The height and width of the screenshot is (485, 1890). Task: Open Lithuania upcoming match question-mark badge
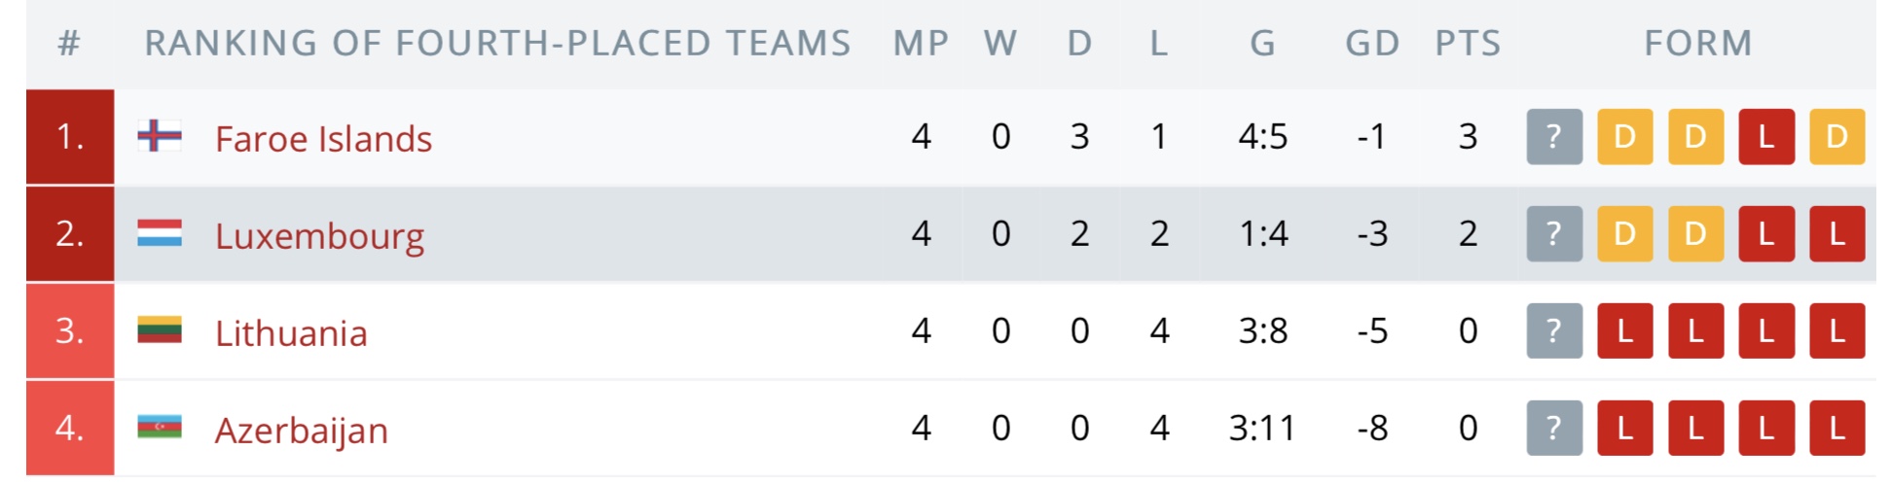click(x=1554, y=331)
